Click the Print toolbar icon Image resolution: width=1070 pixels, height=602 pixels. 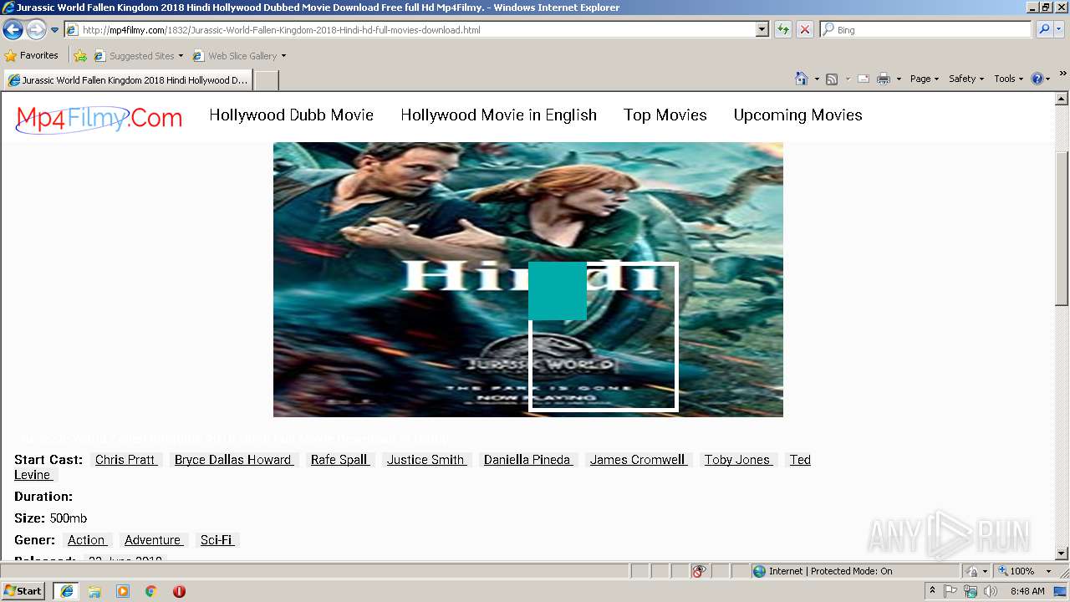point(884,79)
